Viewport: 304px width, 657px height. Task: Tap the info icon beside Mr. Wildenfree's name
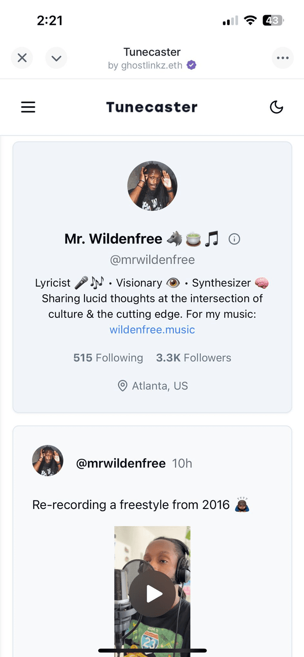(234, 239)
